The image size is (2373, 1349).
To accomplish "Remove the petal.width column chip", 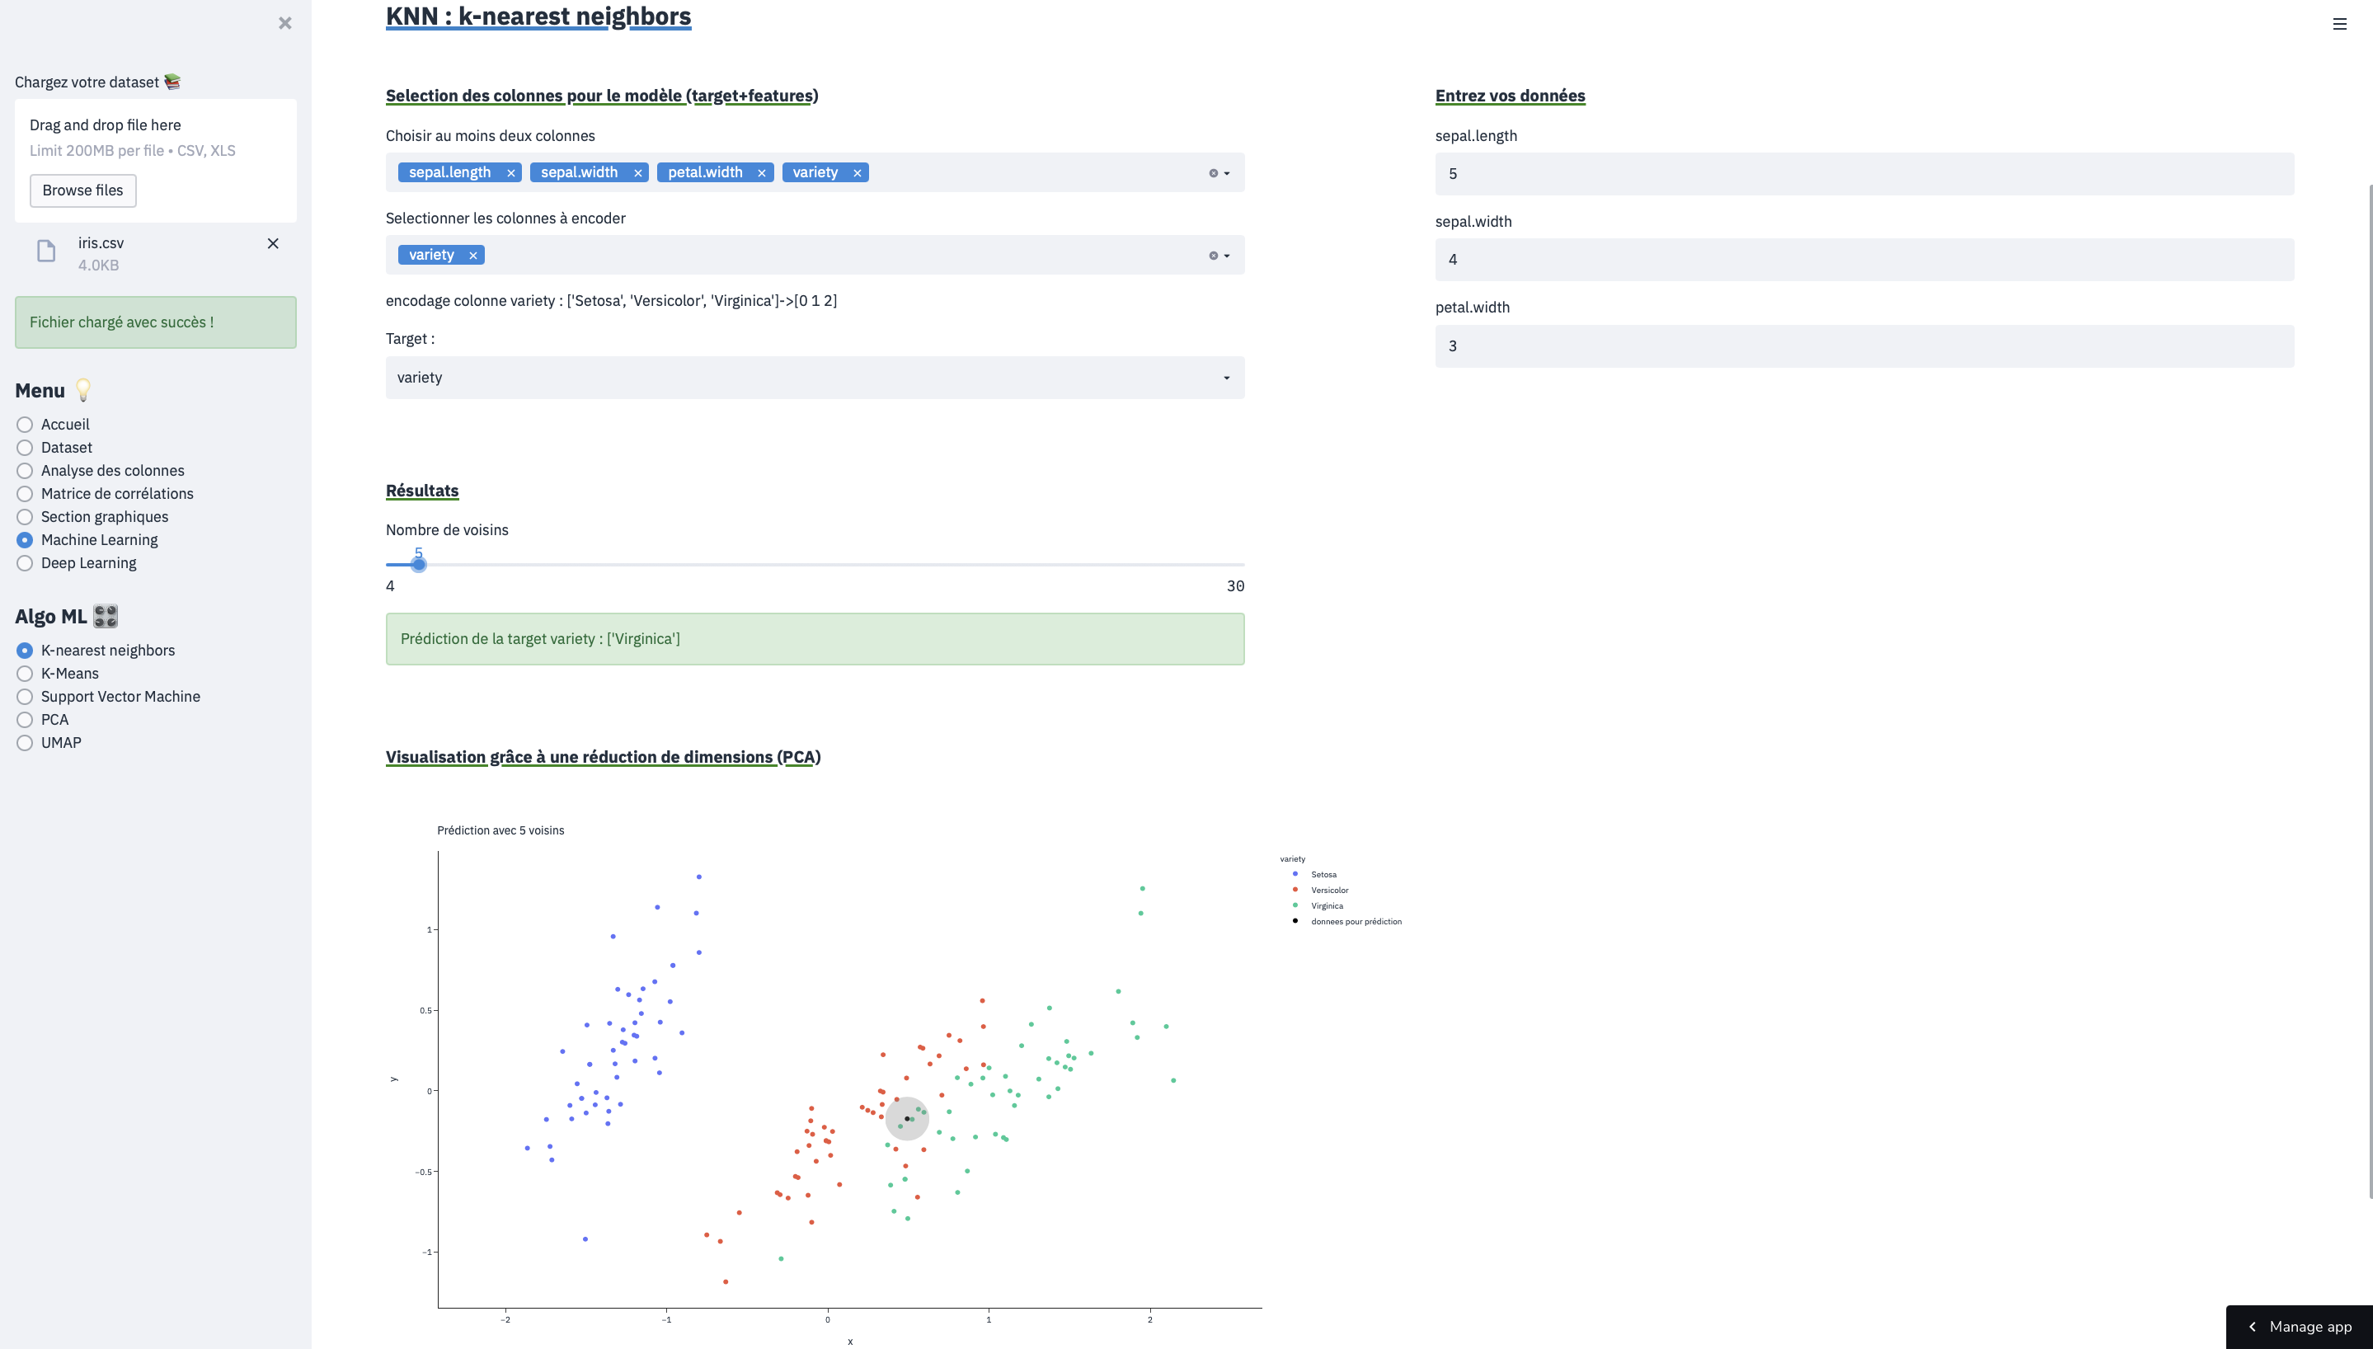I will 761,172.
